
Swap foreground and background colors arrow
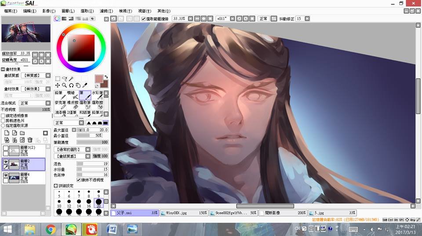click(106, 77)
